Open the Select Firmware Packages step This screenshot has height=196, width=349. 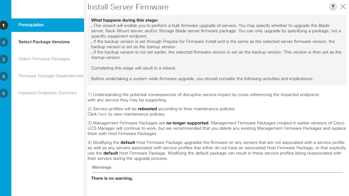[x=44, y=59]
